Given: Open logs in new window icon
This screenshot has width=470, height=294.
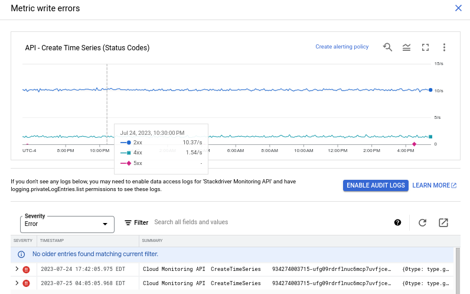Looking at the screenshot, I should click(x=443, y=222).
